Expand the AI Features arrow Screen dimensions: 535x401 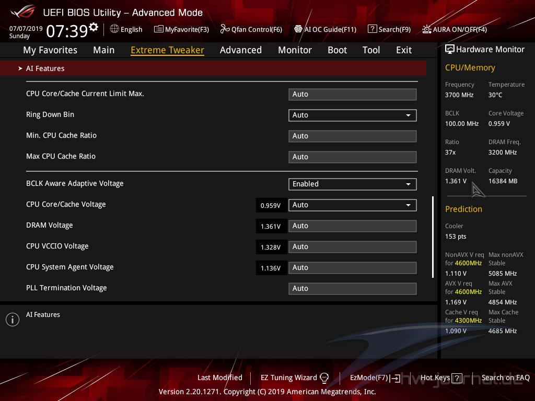point(20,68)
